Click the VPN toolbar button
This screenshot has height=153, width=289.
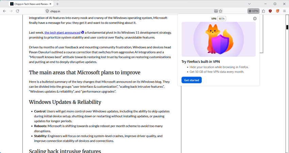[253, 11]
